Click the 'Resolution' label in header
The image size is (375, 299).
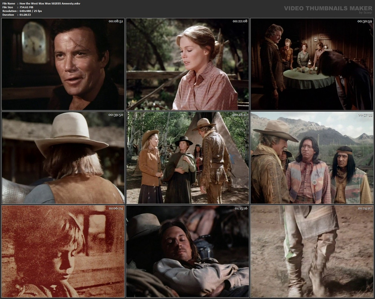point(10,11)
